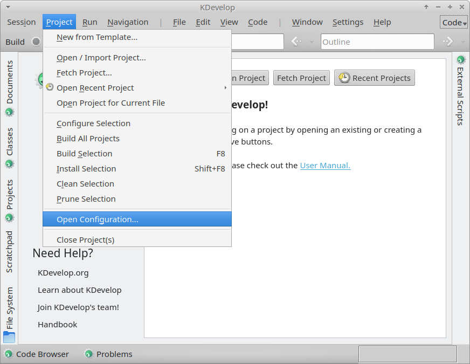The image size is (470, 364).
Task: Open the Projects tool view sidebar tab
Action: pyautogui.click(x=9, y=200)
